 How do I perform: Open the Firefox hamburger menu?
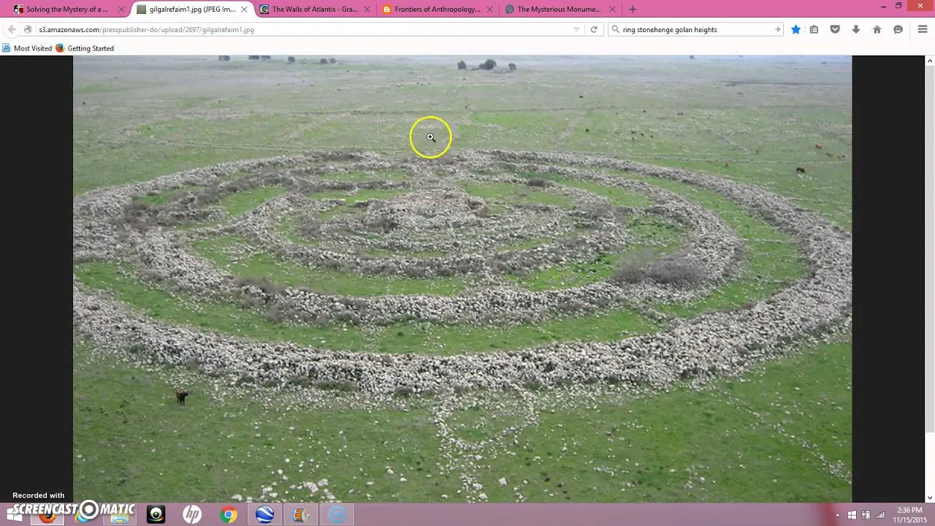click(x=923, y=29)
